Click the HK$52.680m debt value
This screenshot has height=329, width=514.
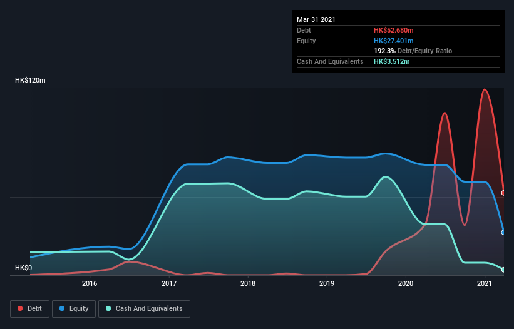(393, 30)
